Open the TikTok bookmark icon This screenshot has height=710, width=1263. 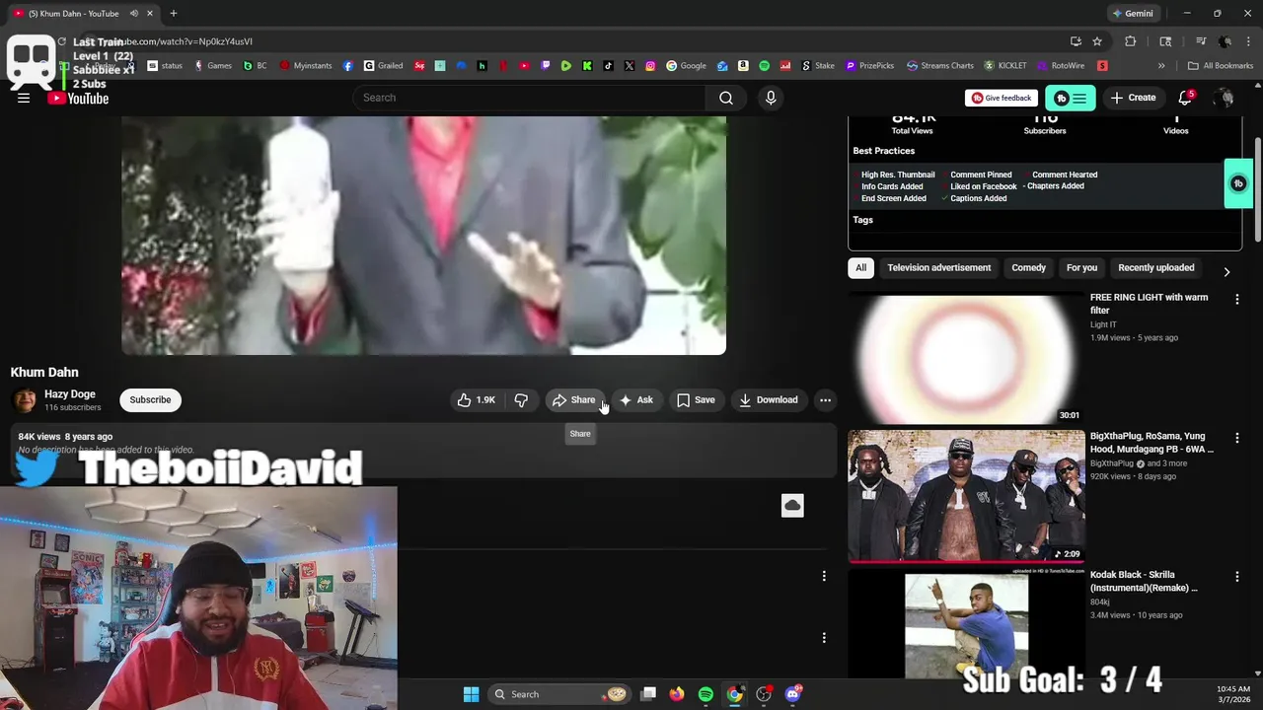[x=608, y=66]
